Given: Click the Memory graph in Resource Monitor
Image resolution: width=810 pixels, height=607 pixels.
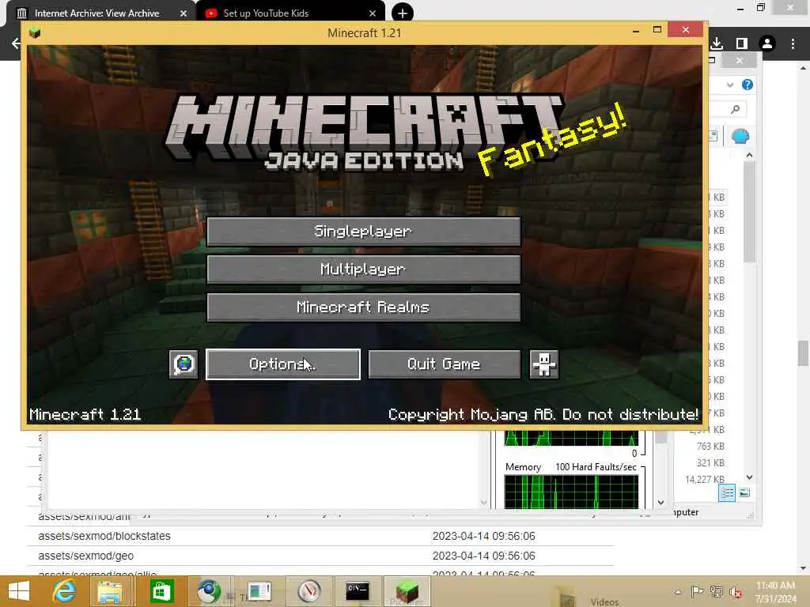Looking at the screenshot, I should click(x=571, y=492).
